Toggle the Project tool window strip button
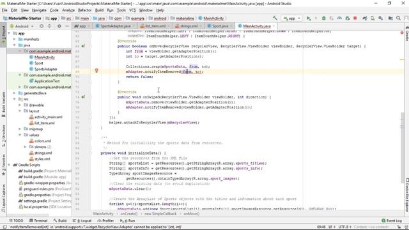This screenshot has width=409, height=230. [x=3, y=34]
